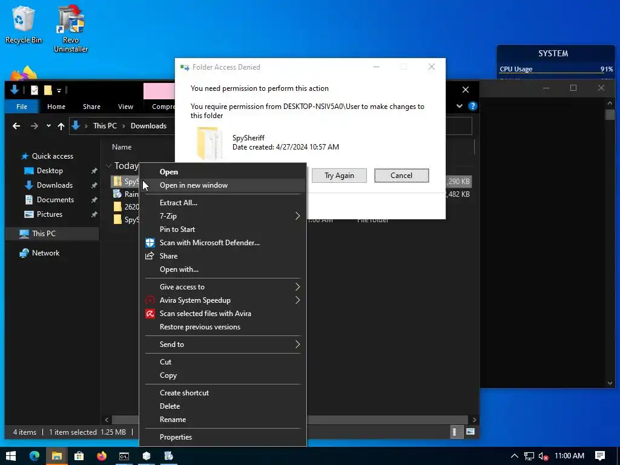Image resolution: width=620 pixels, height=465 pixels.
Task: Click the new folder icon in title bar
Action: [48, 90]
